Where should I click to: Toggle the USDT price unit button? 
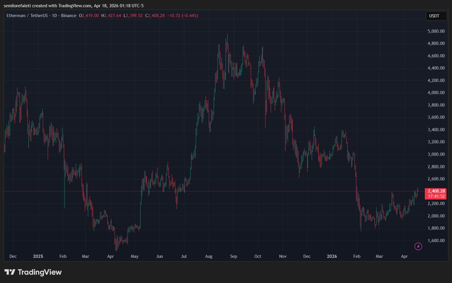pyautogui.click(x=436, y=16)
